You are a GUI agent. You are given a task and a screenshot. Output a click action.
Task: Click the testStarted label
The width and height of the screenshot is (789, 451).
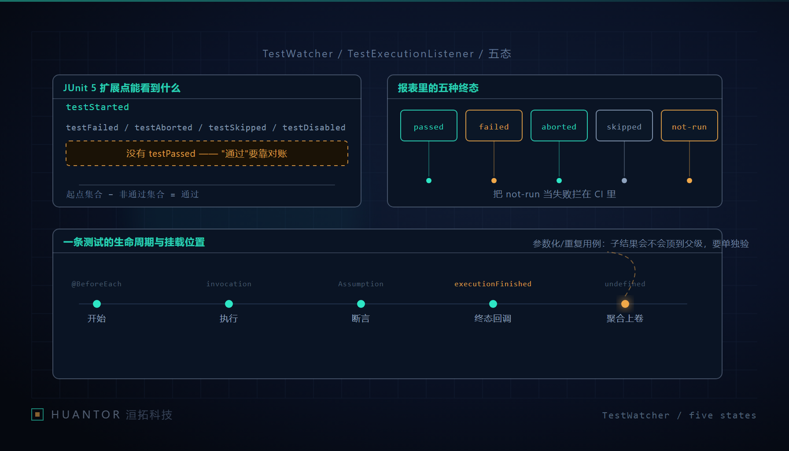97,107
